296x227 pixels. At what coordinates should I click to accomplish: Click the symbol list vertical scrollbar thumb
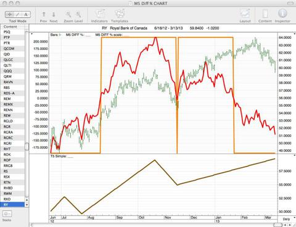27,146
